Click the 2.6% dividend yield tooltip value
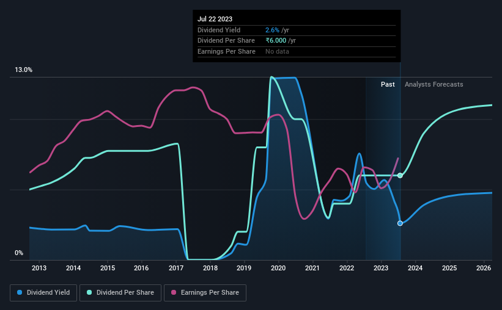This screenshot has width=502, height=310. [272, 30]
